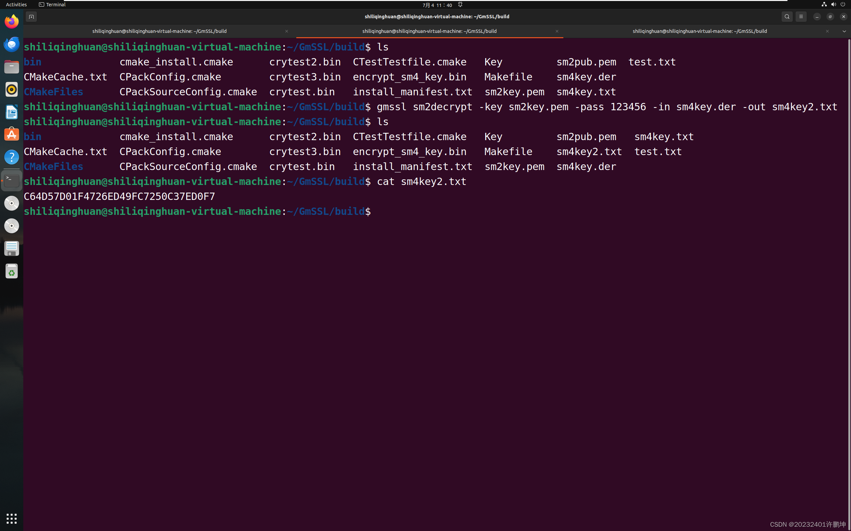
Task: Open the Terminal app menu
Action: coord(52,5)
